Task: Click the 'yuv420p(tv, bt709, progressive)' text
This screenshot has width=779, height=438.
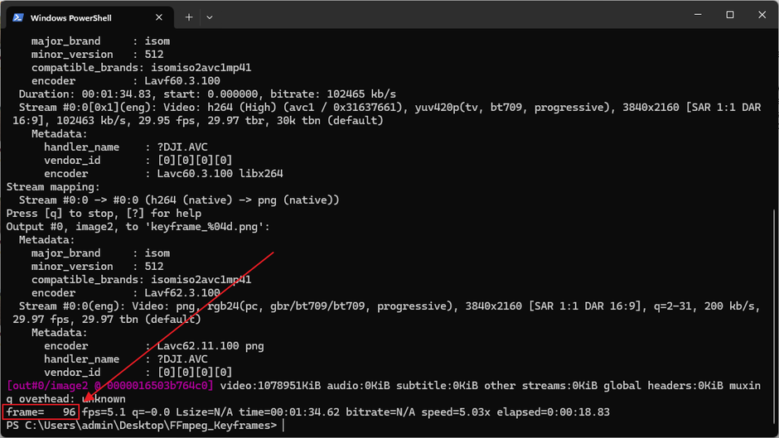Action: coord(510,108)
